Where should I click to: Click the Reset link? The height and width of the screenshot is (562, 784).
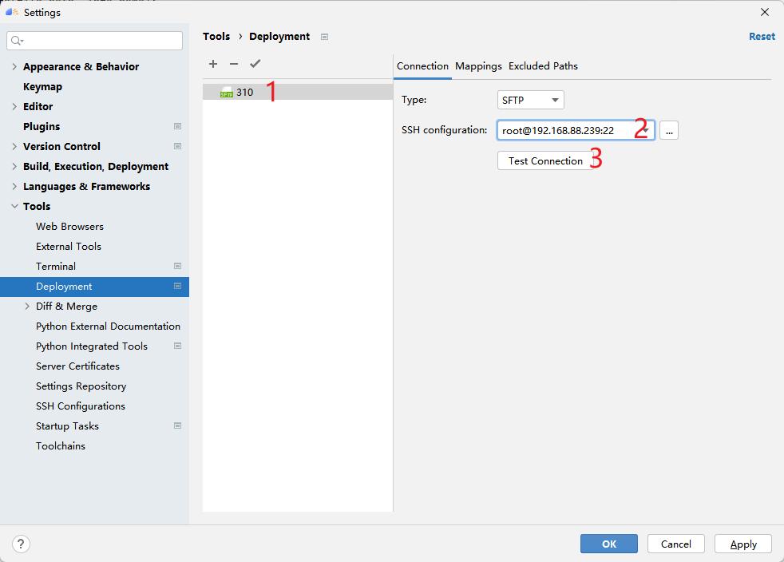762,37
